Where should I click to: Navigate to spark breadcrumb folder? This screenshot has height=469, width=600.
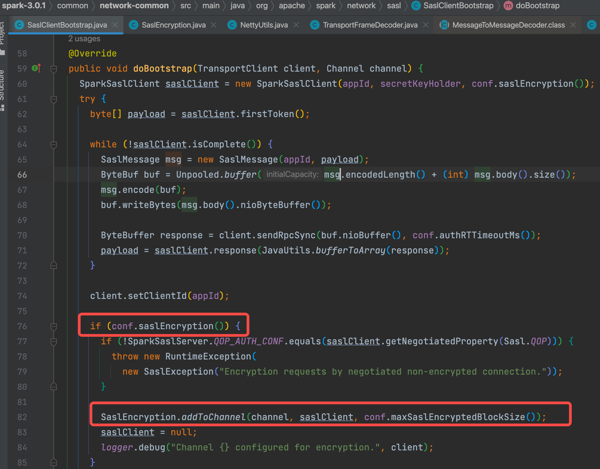(x=326, y=6)
